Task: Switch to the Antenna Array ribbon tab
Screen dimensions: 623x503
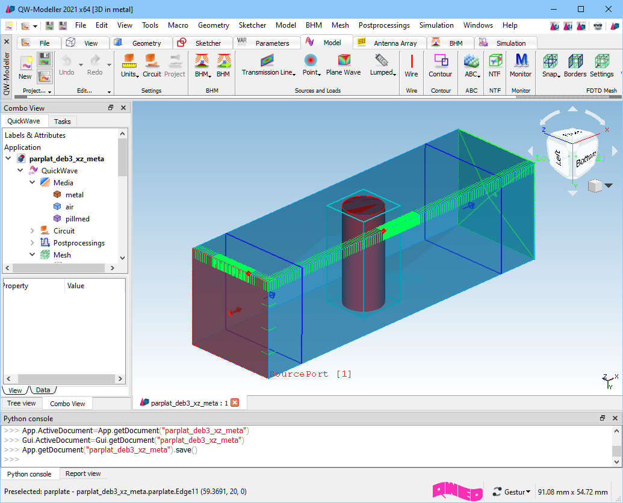Action: click(389, 43)
